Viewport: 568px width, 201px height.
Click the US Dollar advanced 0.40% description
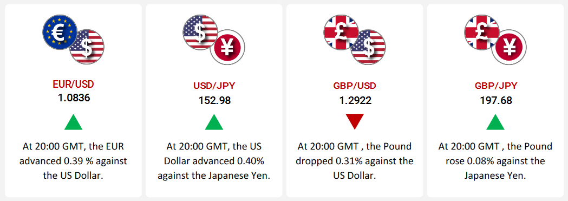[214, 161]
